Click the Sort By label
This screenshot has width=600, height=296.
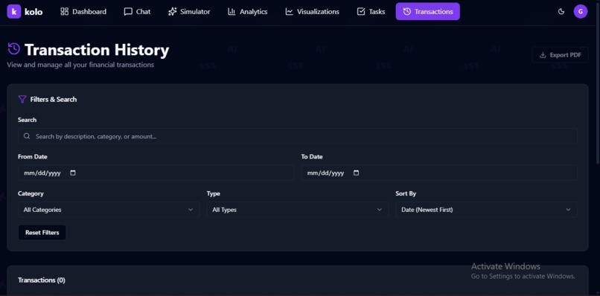click(406, 193)
